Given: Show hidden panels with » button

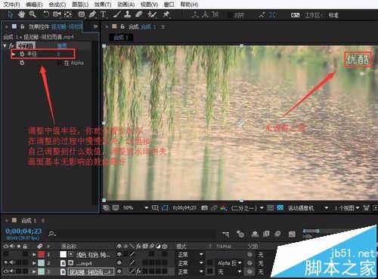Looking at the screenshot, I should (95, 26).
